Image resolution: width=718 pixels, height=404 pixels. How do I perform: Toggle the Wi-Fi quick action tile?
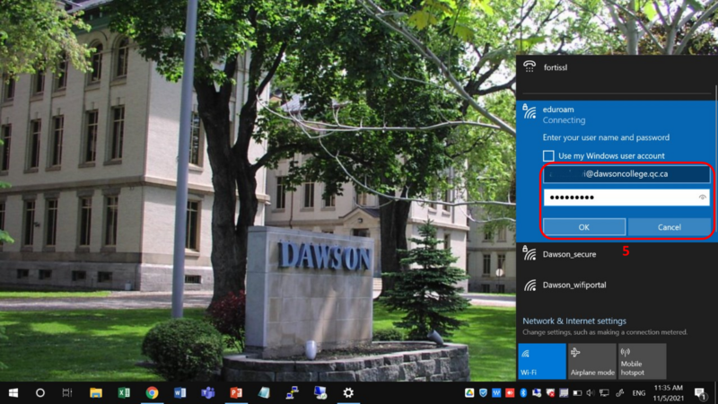[x=542, y=361]
